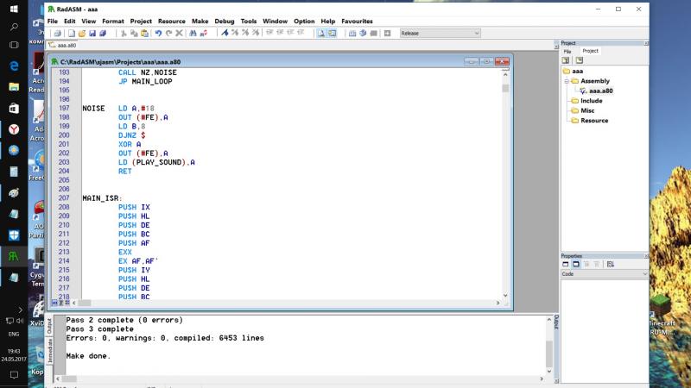691x388 pixels.
Task: Select the Resource folder in project tree
Action: click(594, 121)
